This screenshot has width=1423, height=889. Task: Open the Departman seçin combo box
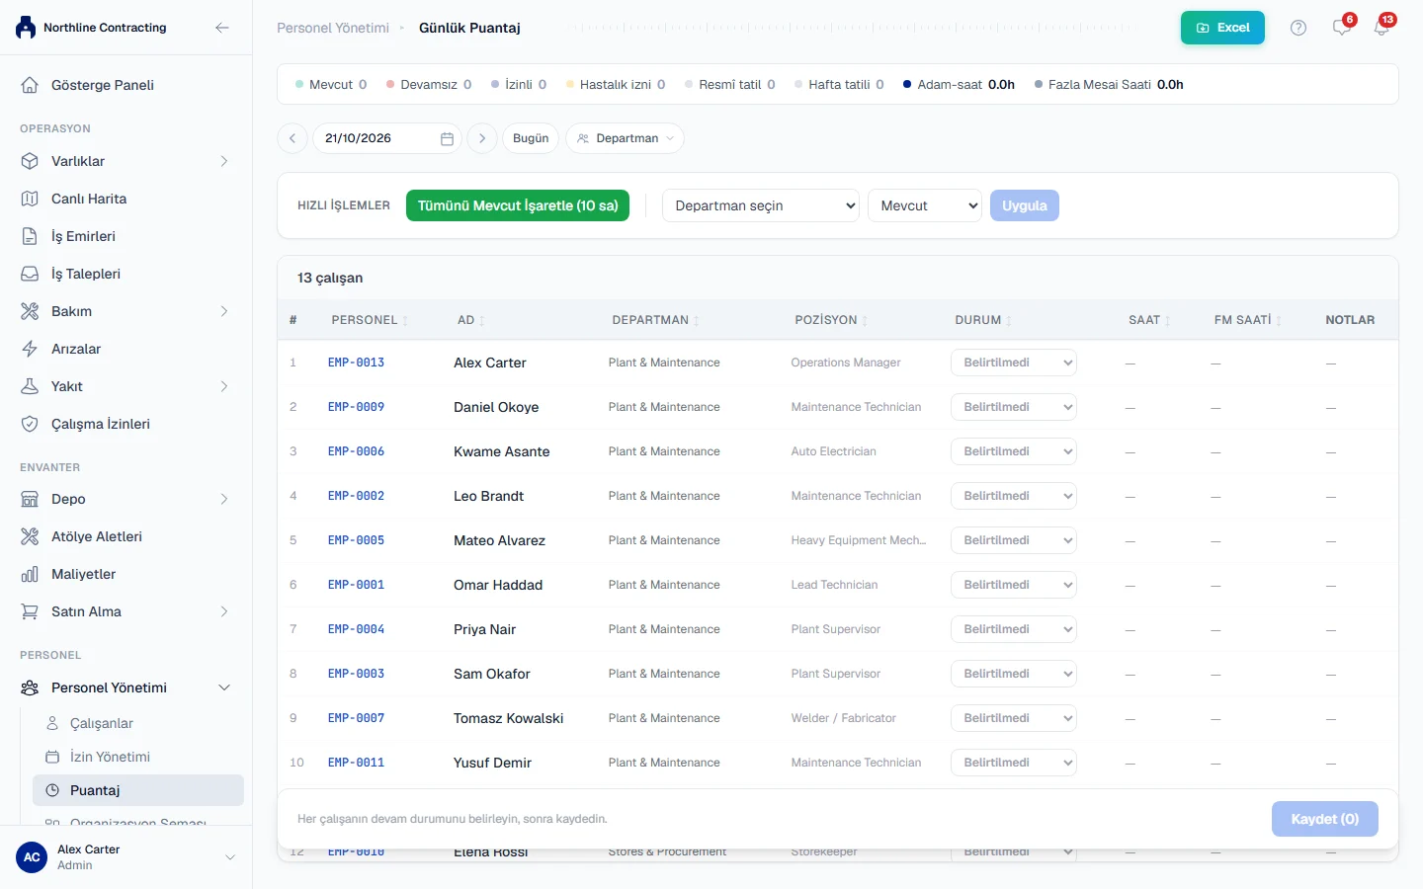point(761,205)
